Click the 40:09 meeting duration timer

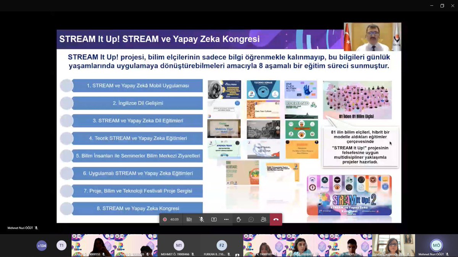[x=174, y=219]
